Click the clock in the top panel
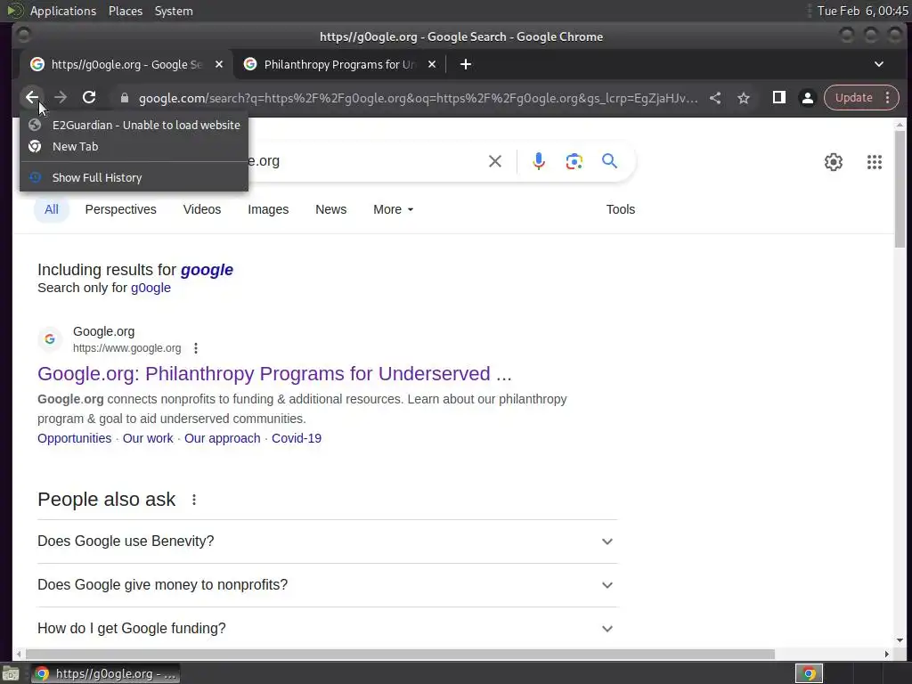 click(862, 11)
